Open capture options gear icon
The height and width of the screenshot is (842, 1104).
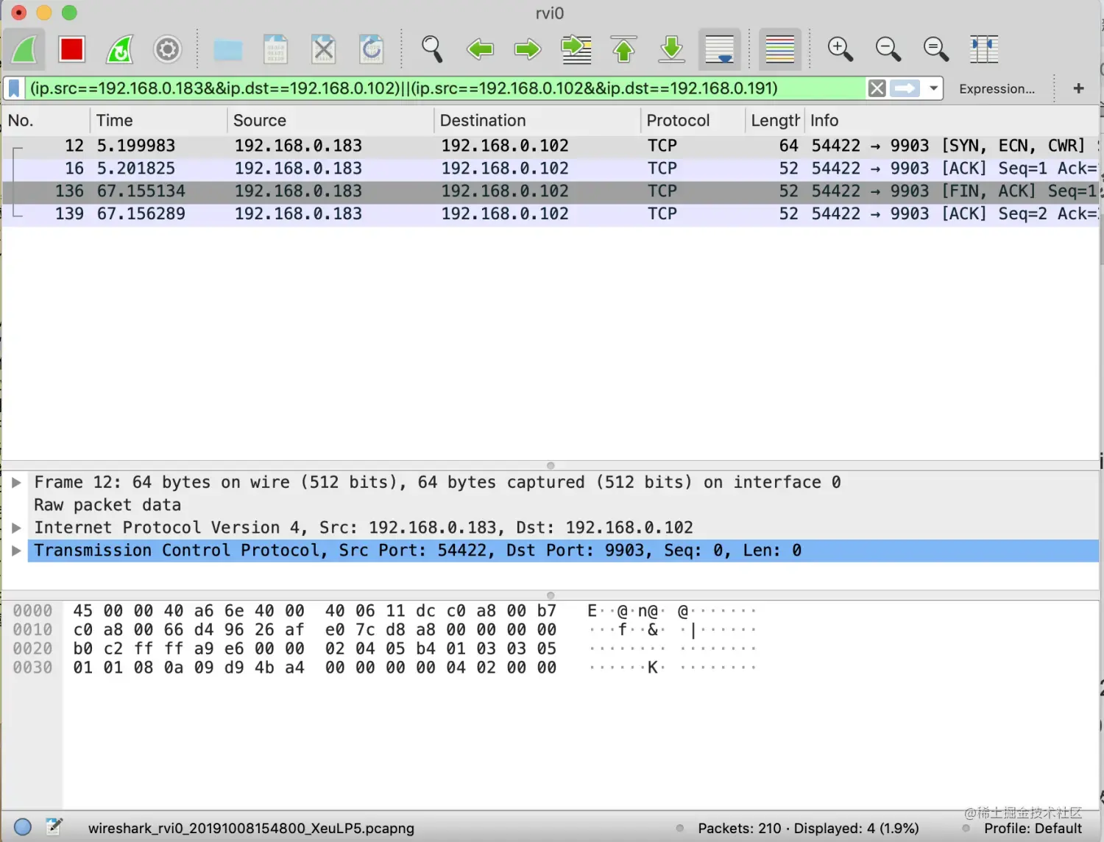click(x=168, y=49)
